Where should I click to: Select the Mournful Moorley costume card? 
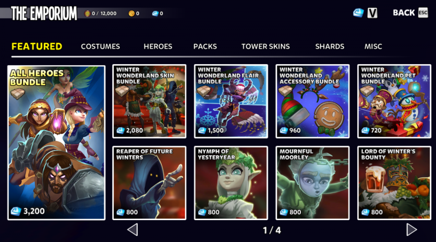[x=313, y=183]
